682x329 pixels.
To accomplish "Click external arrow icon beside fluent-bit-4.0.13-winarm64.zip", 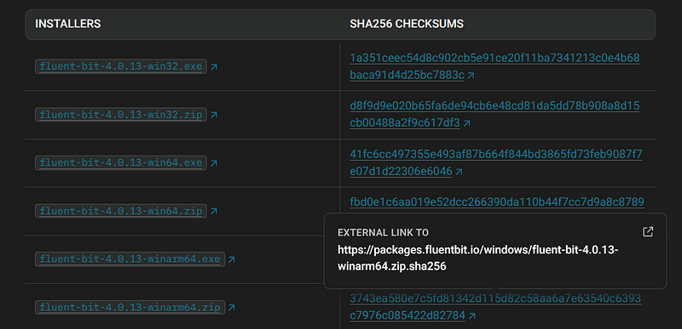I will click(x=232, y=308).
